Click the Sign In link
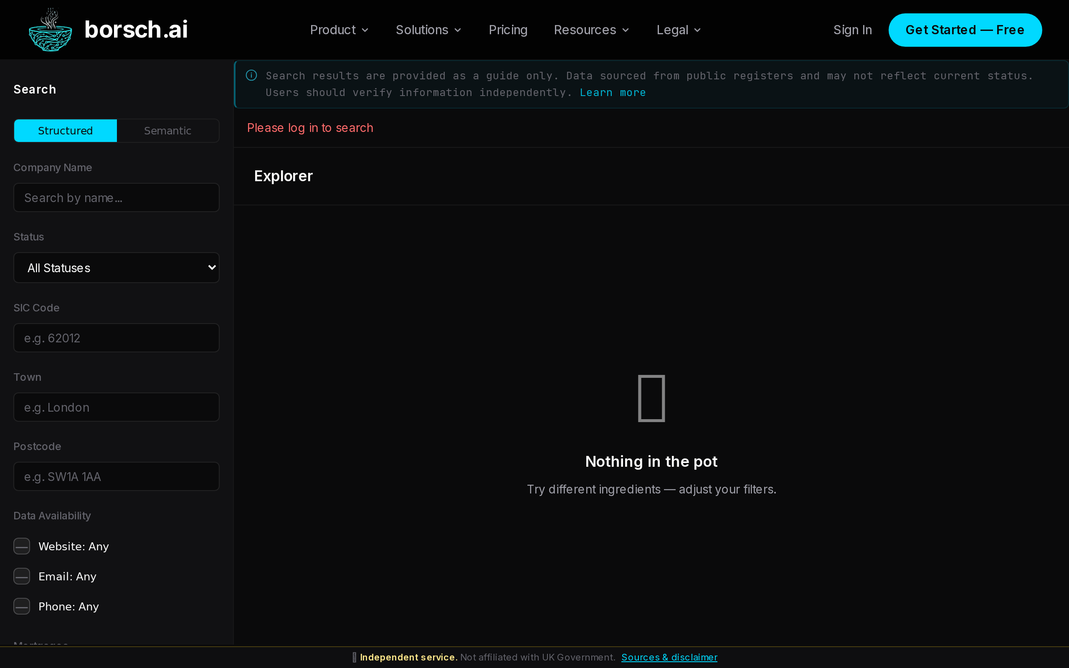Viewport: 1069px width, 668px height. (852, 30)
